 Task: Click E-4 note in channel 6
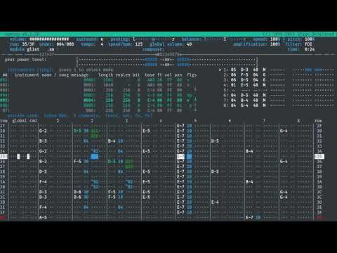(215, 202)
